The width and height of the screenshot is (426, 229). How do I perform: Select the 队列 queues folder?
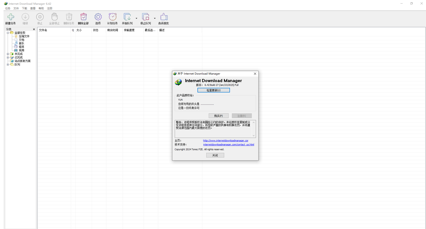click(17, 65)
